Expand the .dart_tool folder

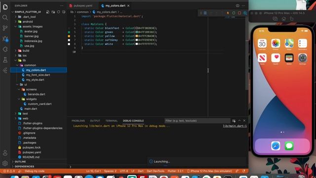tap(15, 17)
